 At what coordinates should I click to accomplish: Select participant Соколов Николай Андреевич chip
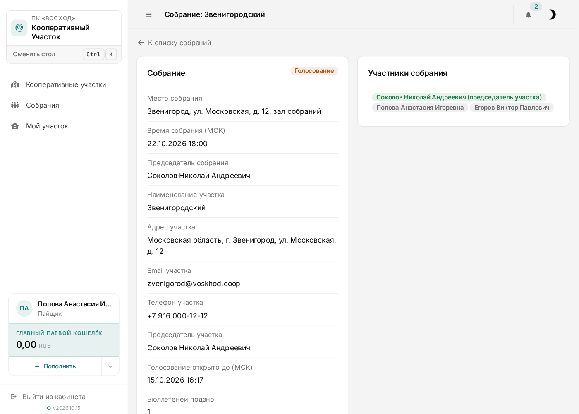[x=459, y=97]
